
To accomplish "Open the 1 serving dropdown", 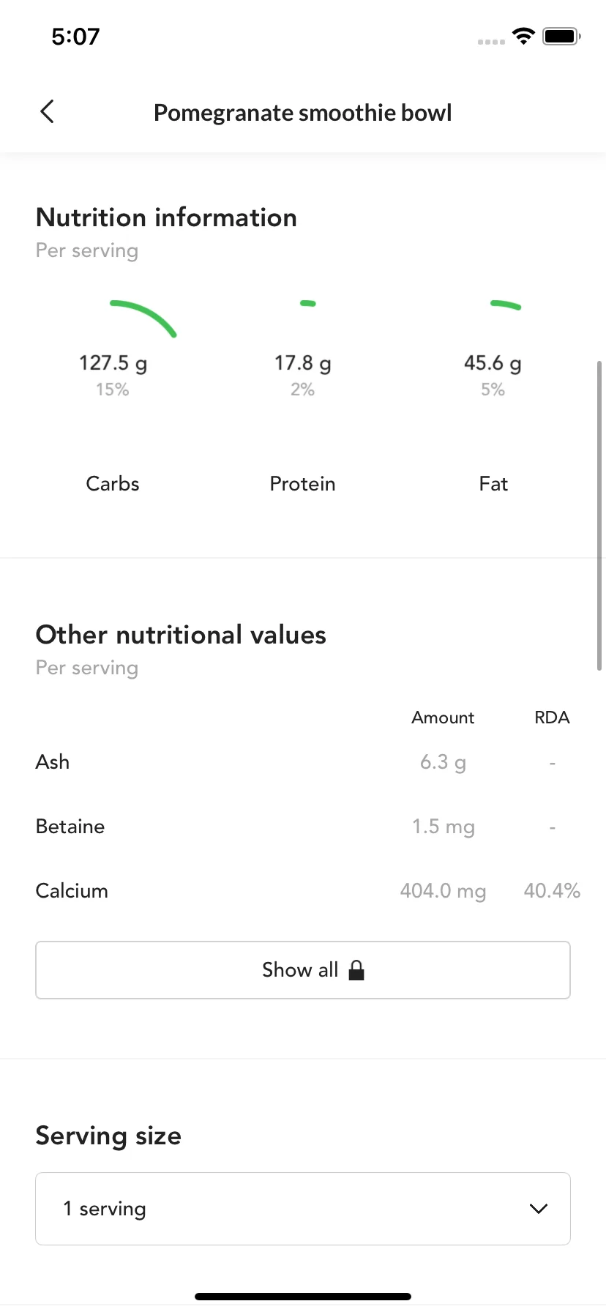I will [303, 1209].
